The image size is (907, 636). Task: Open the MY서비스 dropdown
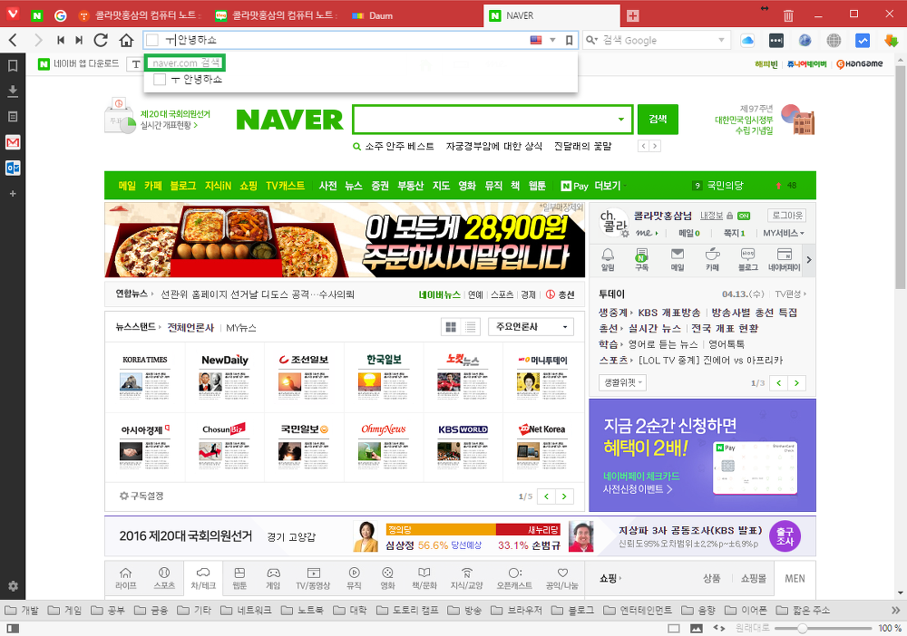[x=784, y=234]
